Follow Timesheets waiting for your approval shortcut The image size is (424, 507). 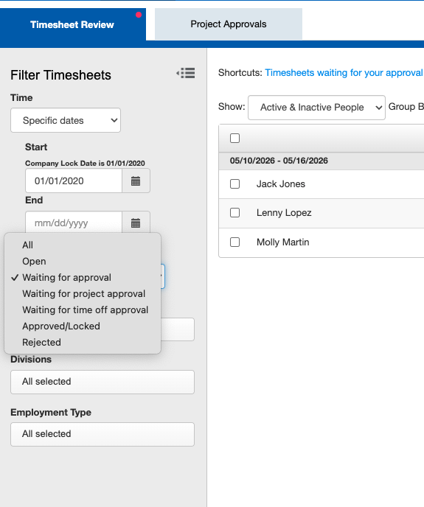click(344, 73)
